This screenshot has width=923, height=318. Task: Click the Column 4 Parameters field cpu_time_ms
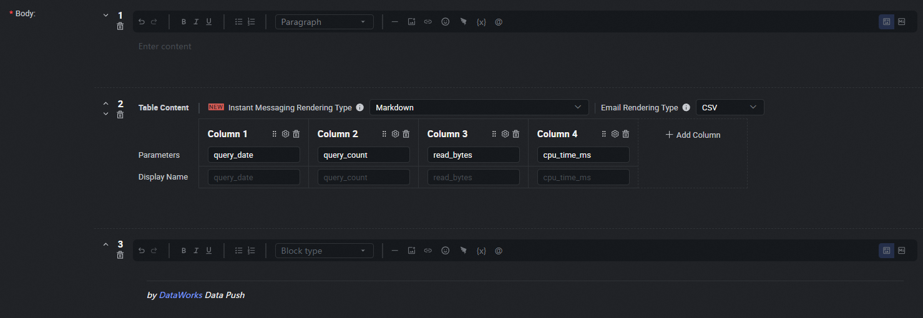[x=583, y=155]
